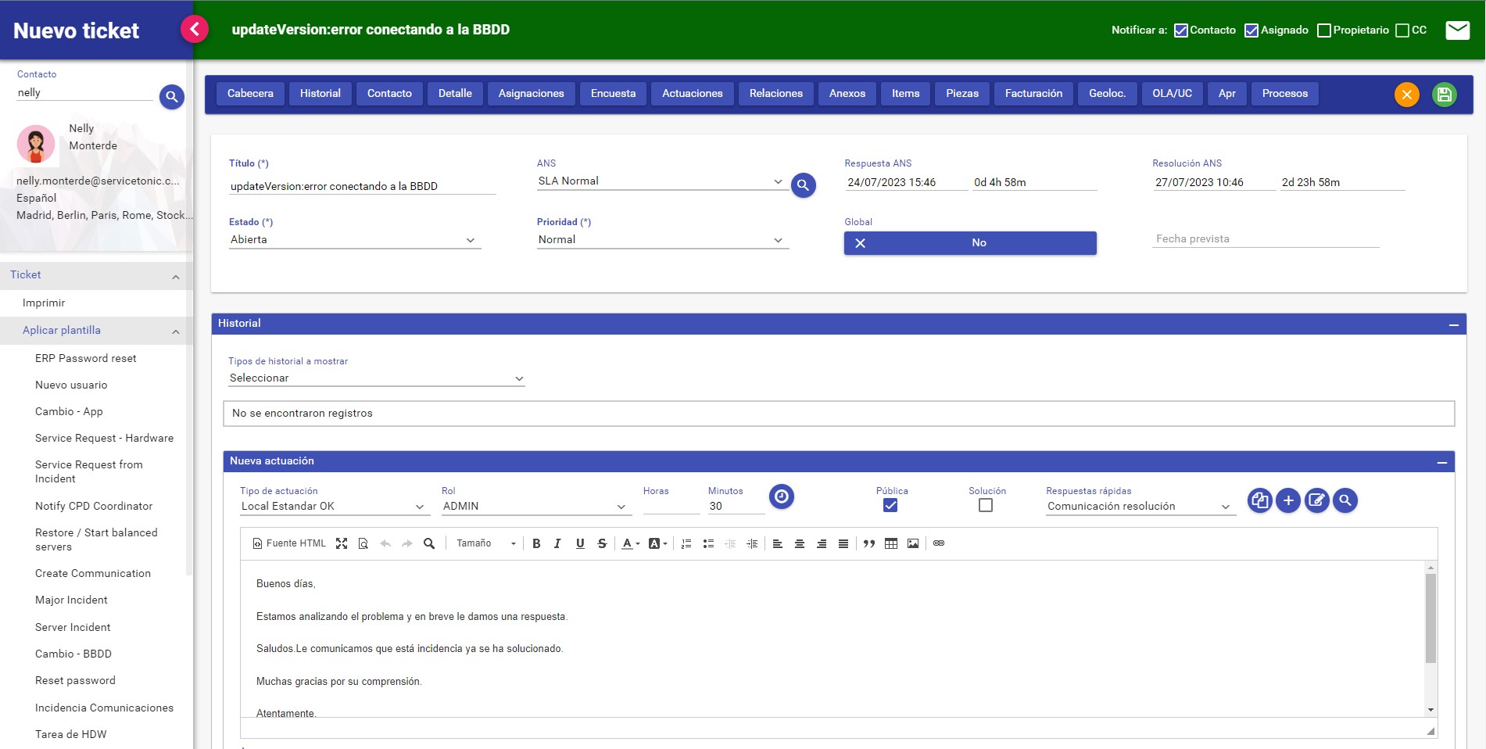This screenshot has height=749, width=1486.
Task: Search contacts with the magnifier next to Contacto
Action: click(x=171, y=97)
